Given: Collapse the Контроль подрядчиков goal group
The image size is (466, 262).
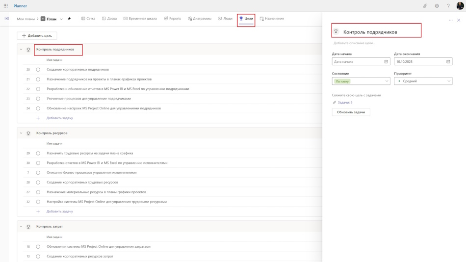Looking at the screenshot, I should 21,50.
